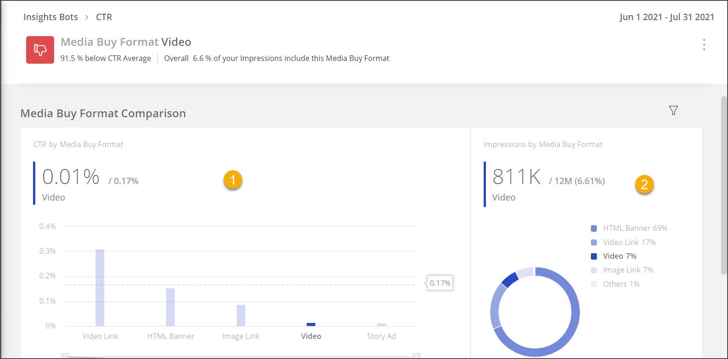Click the 811K impressions value

(517, 177)
